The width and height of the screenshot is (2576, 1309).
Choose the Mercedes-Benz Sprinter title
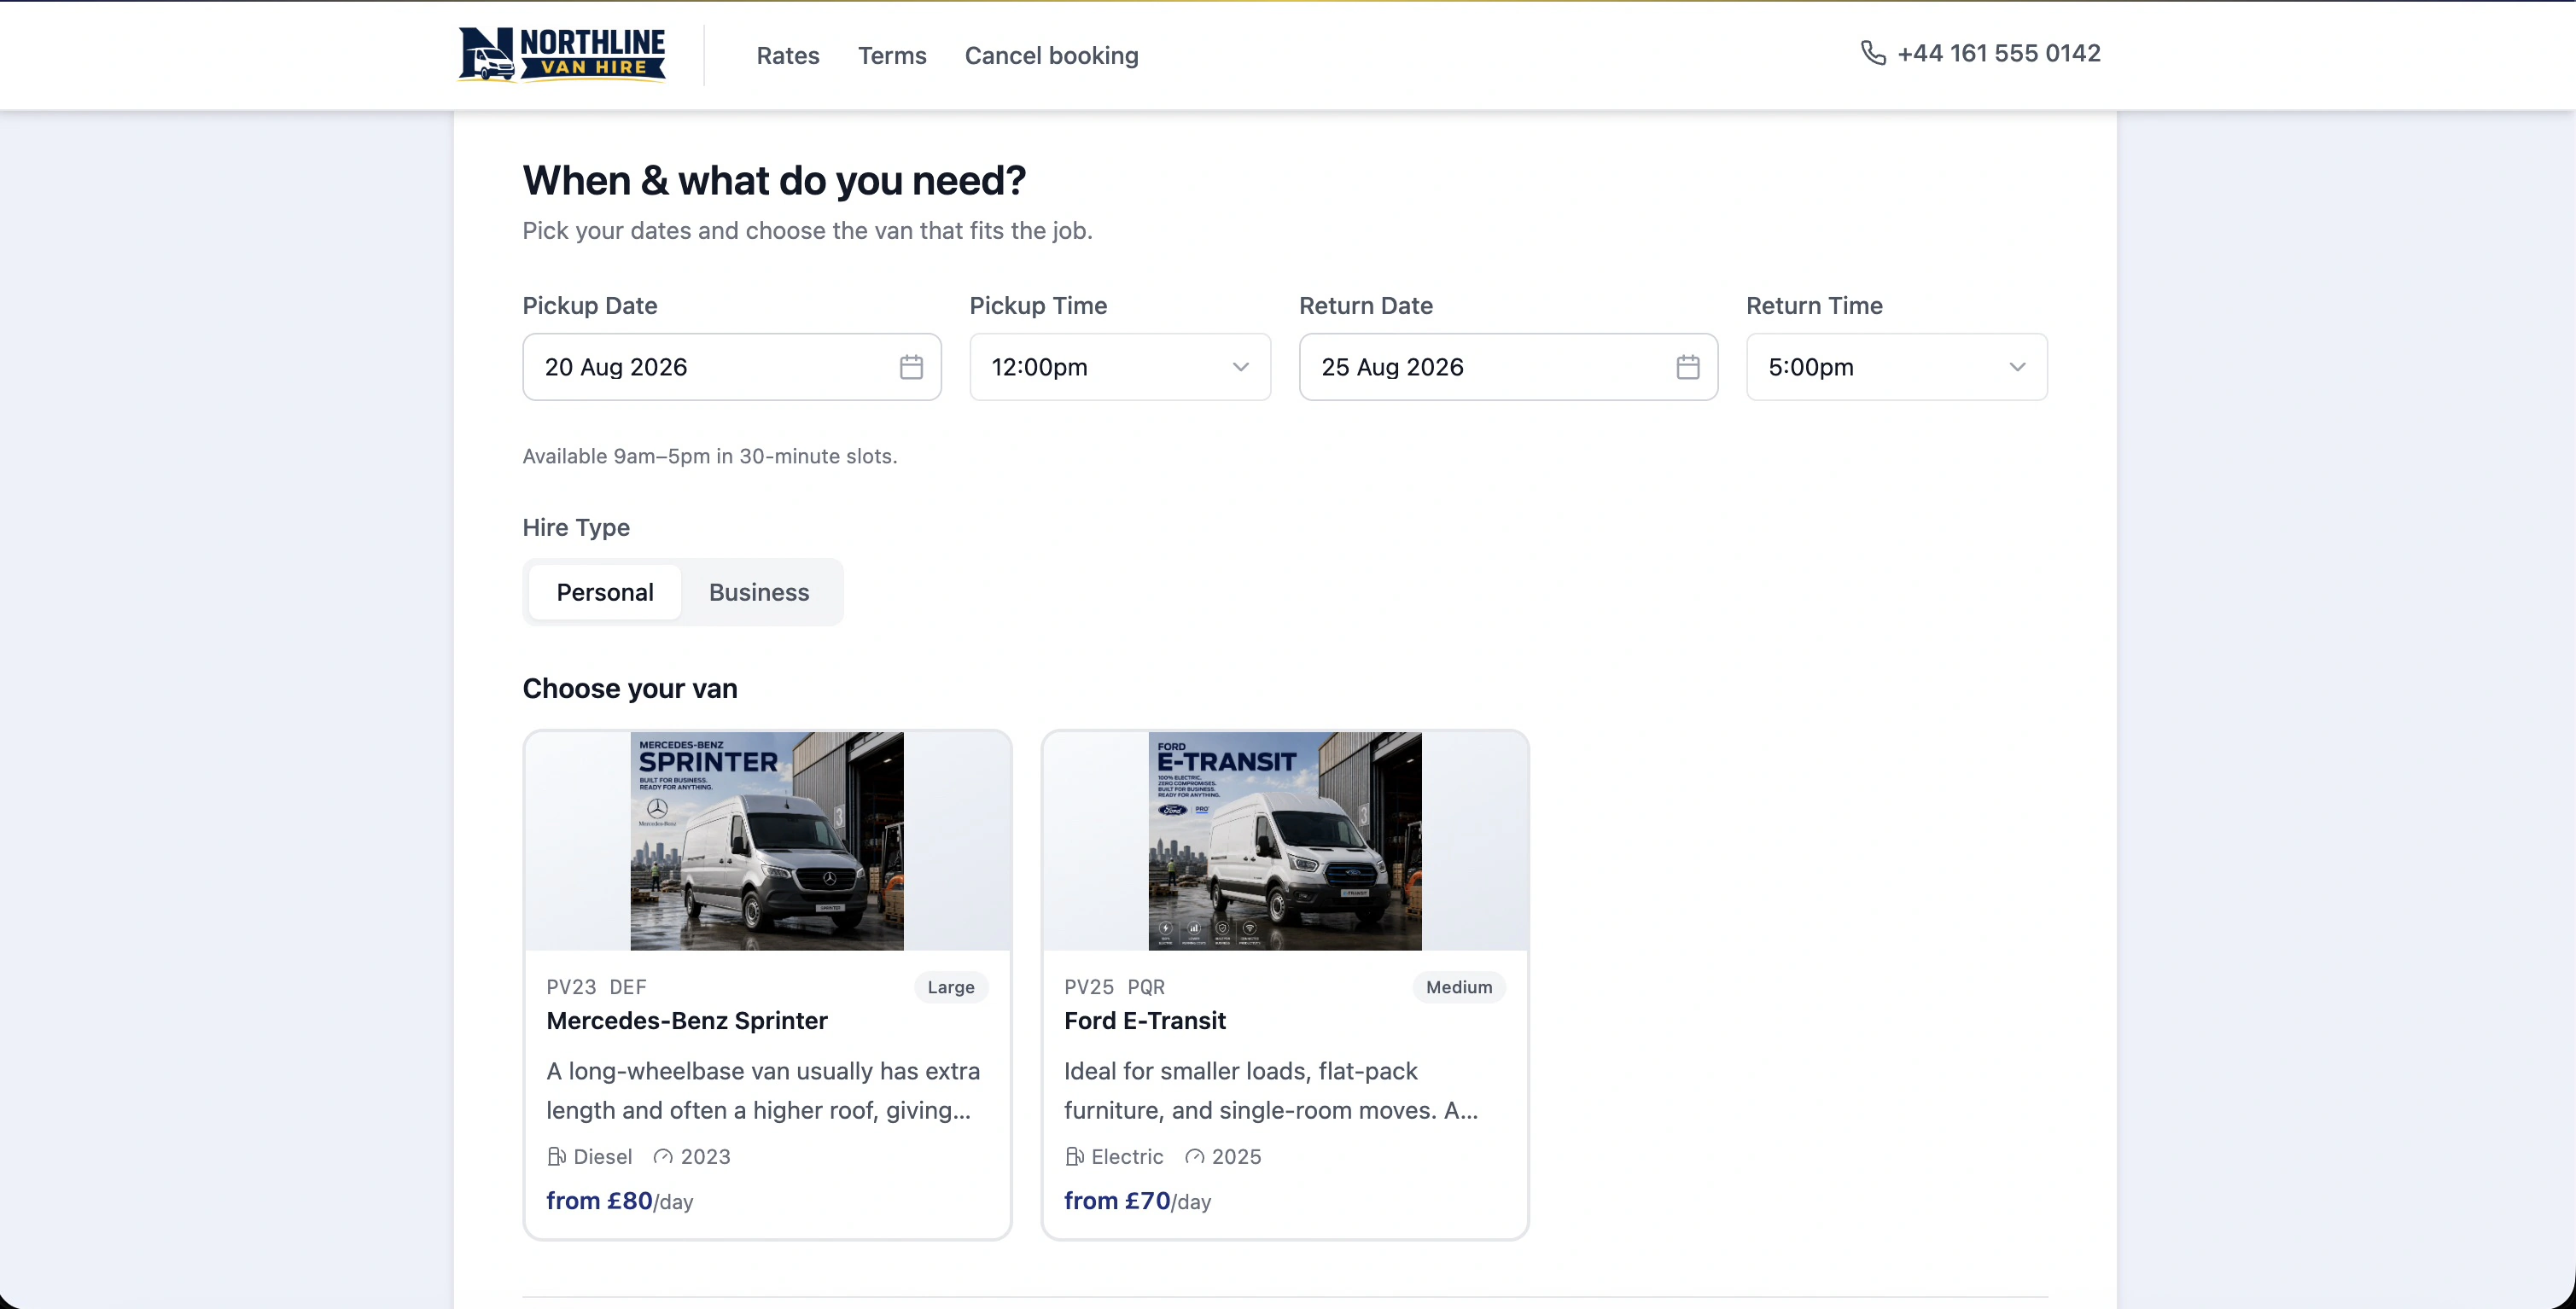687,1021
